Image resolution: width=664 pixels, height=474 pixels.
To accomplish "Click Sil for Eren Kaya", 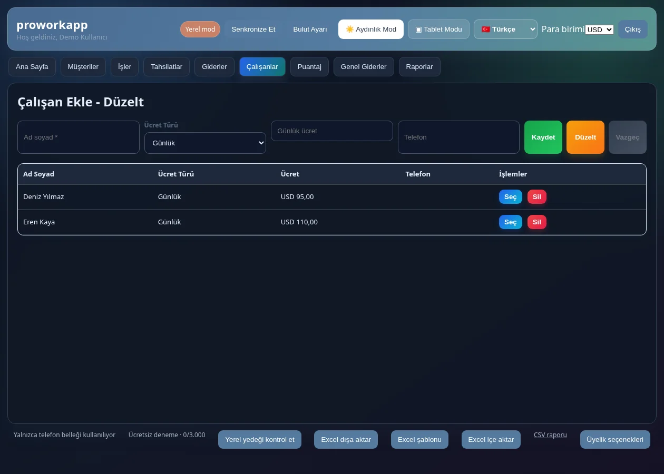I will coord(537,222).
